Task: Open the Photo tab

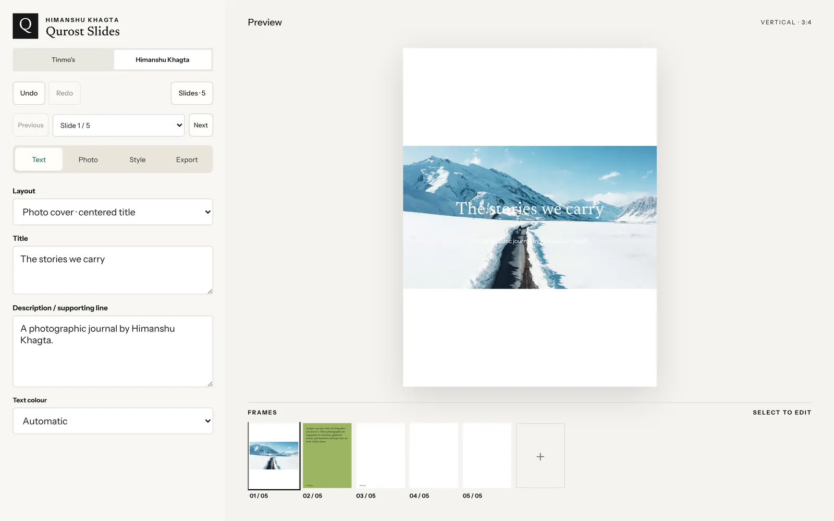Action: (x=88, y=159)
